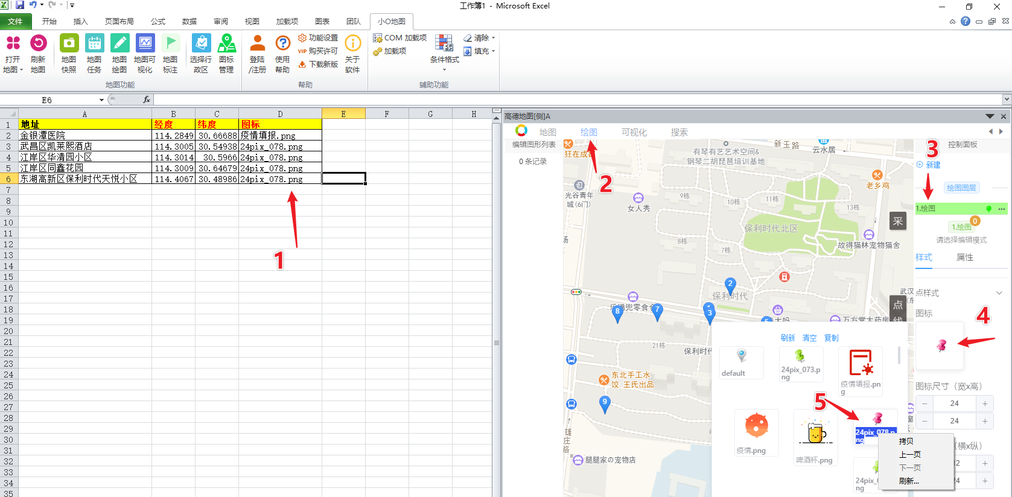This screenshot has height=497, width=1012.
Task: Select the 啤酒杯.png icon thumbnail
Action: tap(815, 439)
